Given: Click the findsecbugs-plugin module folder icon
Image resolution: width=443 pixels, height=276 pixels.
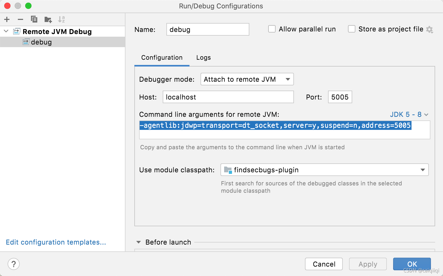Looking at the screenshot, I should pyautogui.click(x=228, y=170).
